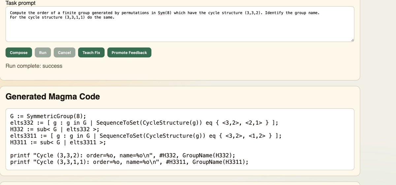The width and height of the screenshot is (396, 185).
Task: Click the printf line for Cycle (3,3,1,1)
Action: point(129,162)
